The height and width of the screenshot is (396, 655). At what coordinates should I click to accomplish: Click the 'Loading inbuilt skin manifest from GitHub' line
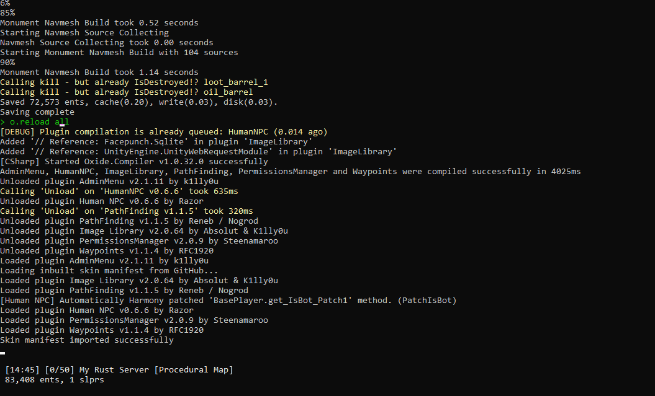[x=109, y=271]
